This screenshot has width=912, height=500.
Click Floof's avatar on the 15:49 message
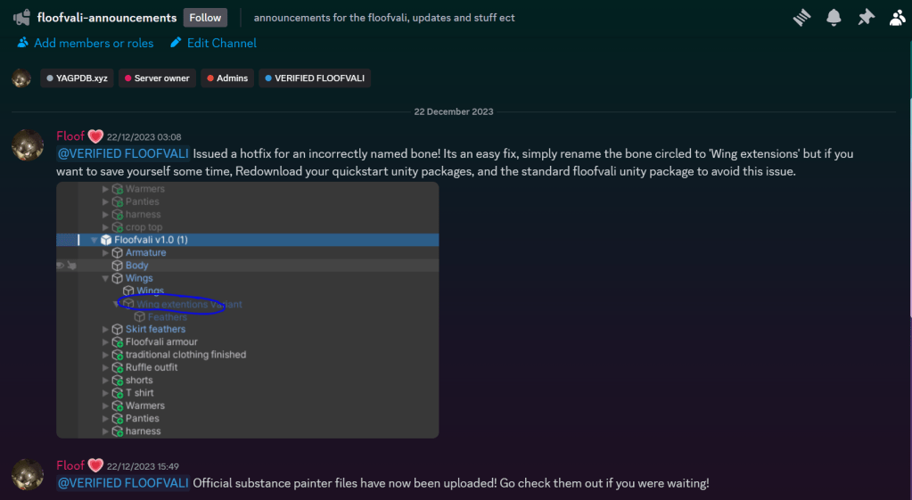point(28,473)
